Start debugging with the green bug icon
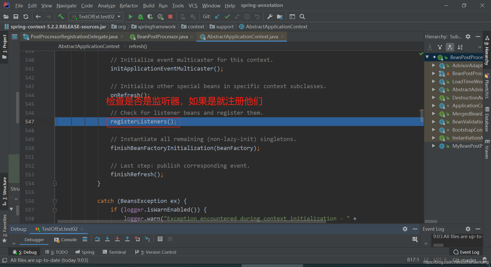491x267 pixels. (140, 17)
